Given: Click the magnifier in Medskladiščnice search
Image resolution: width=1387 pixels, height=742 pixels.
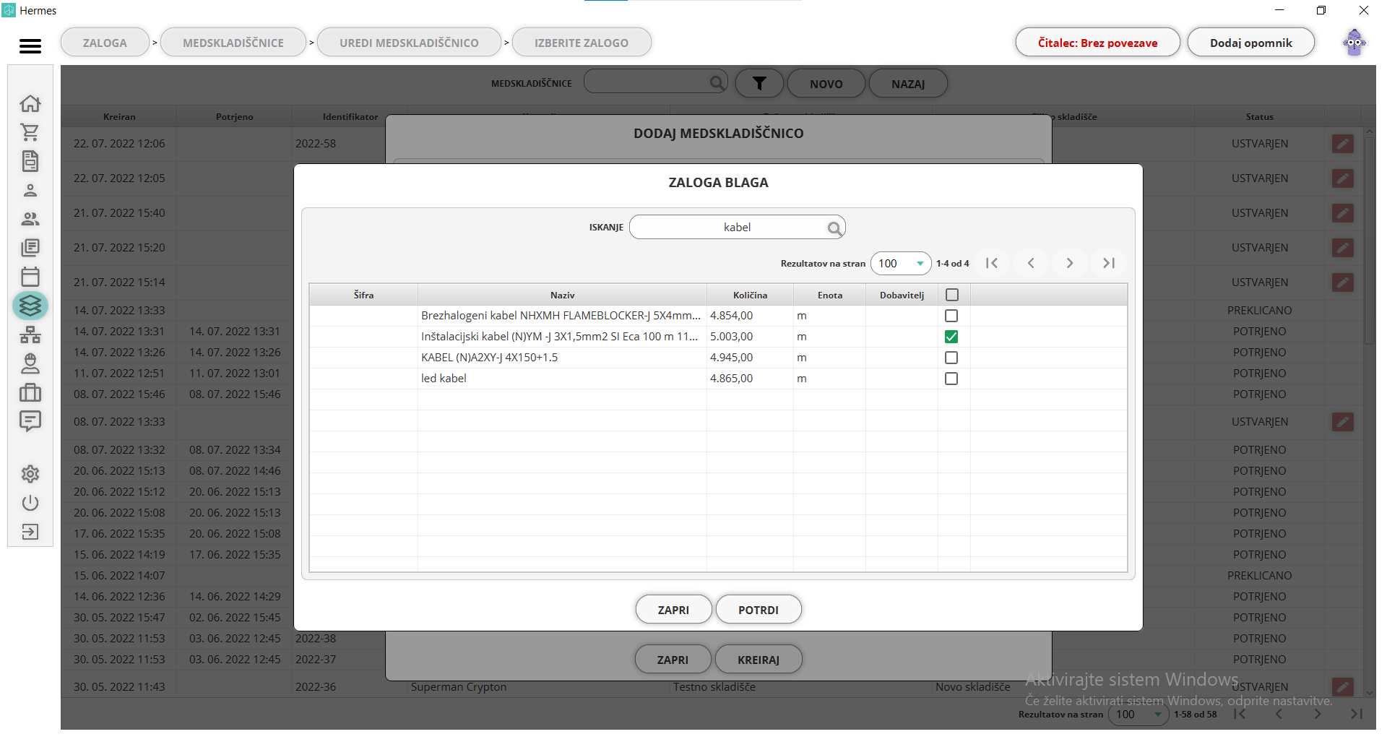Looking at the screenshot, I should [x=717, y=82].
